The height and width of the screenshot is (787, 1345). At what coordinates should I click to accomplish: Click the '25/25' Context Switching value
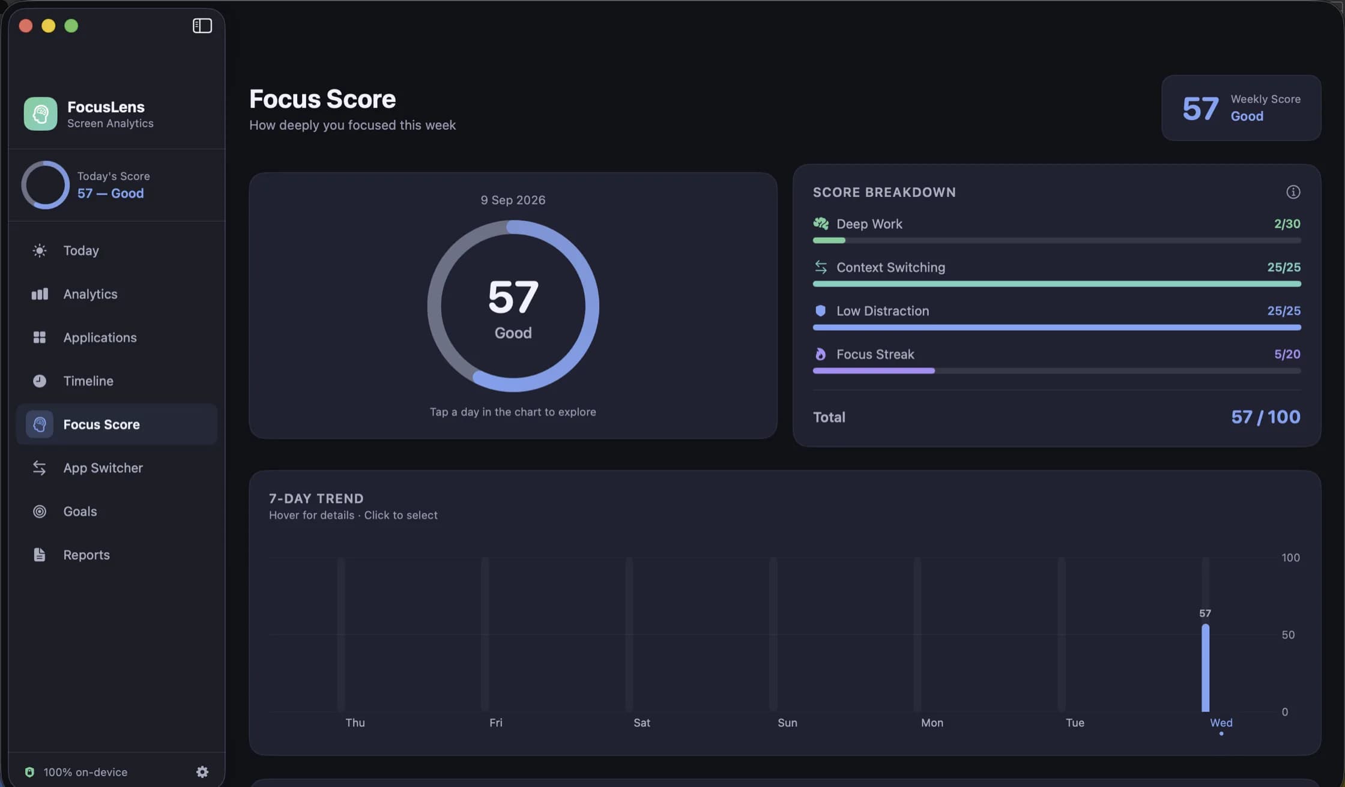click(x=1284, y=267)
